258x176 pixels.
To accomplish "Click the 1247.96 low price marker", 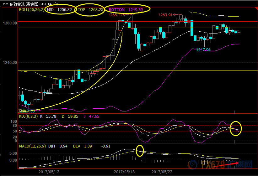I will (x=203, y=49).
